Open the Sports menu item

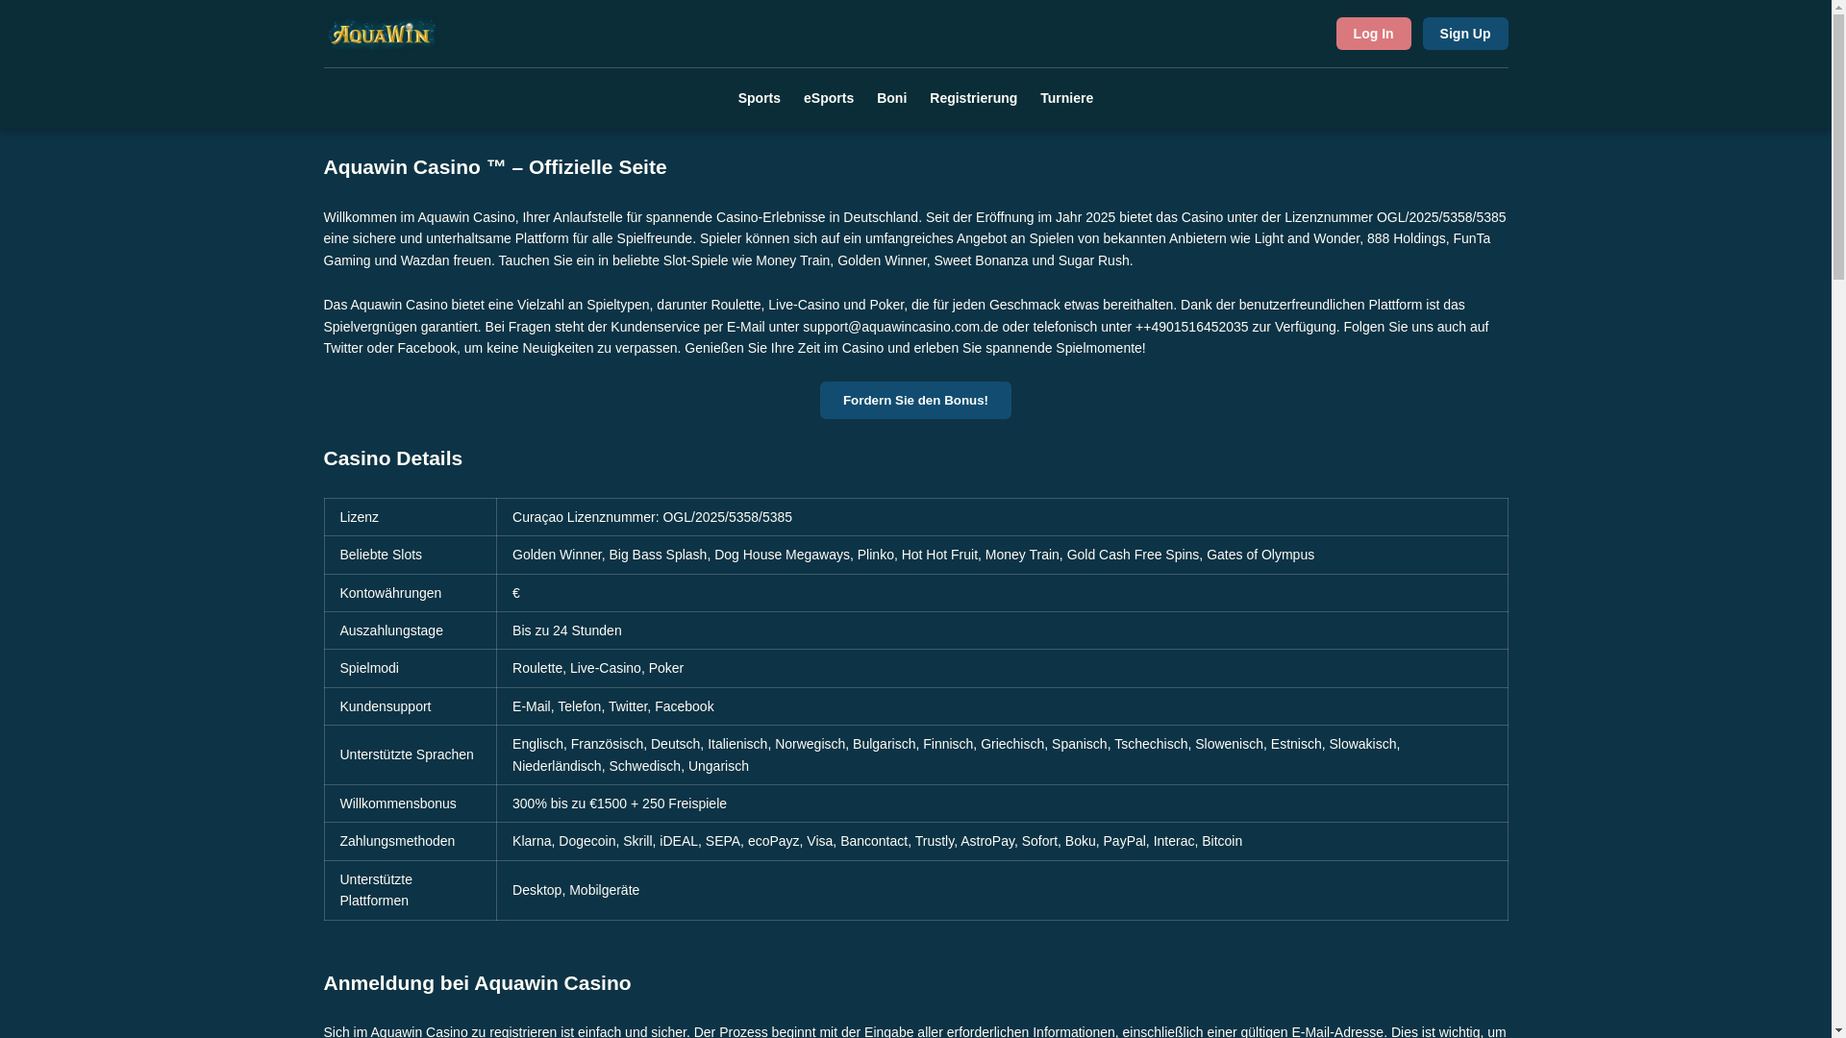[x=759, y=98]
